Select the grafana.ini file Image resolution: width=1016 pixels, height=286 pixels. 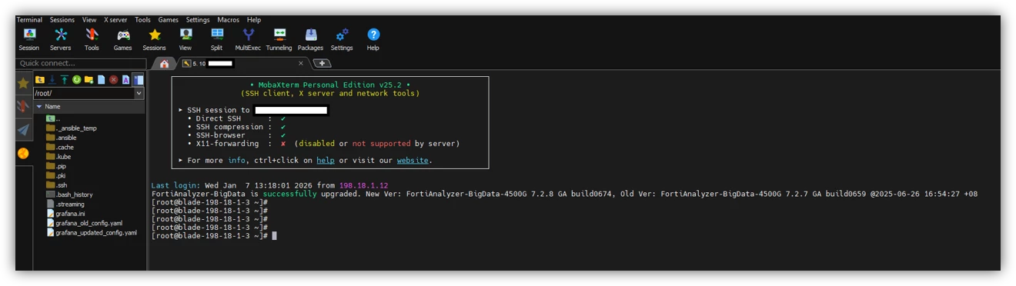[x=65, y=213]
